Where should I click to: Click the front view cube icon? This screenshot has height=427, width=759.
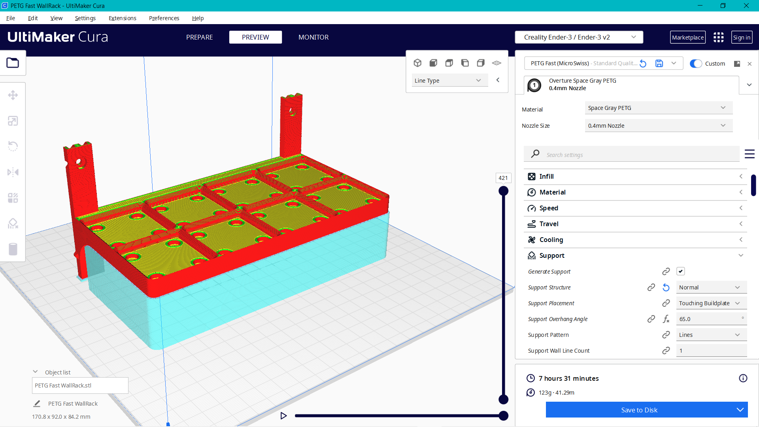click(433, 63)
